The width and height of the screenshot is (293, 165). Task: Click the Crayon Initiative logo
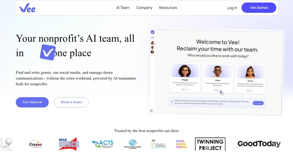pyautogui.click(x=36, y=144)
